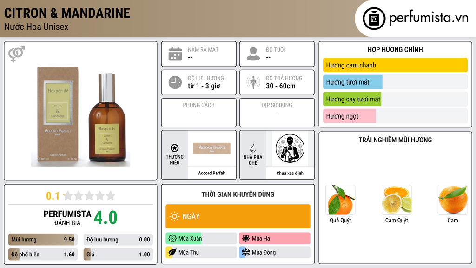Click the PHONG CÁCH card
The width and height of the screenshot is (476, 268).
click(x=199, y=113)
